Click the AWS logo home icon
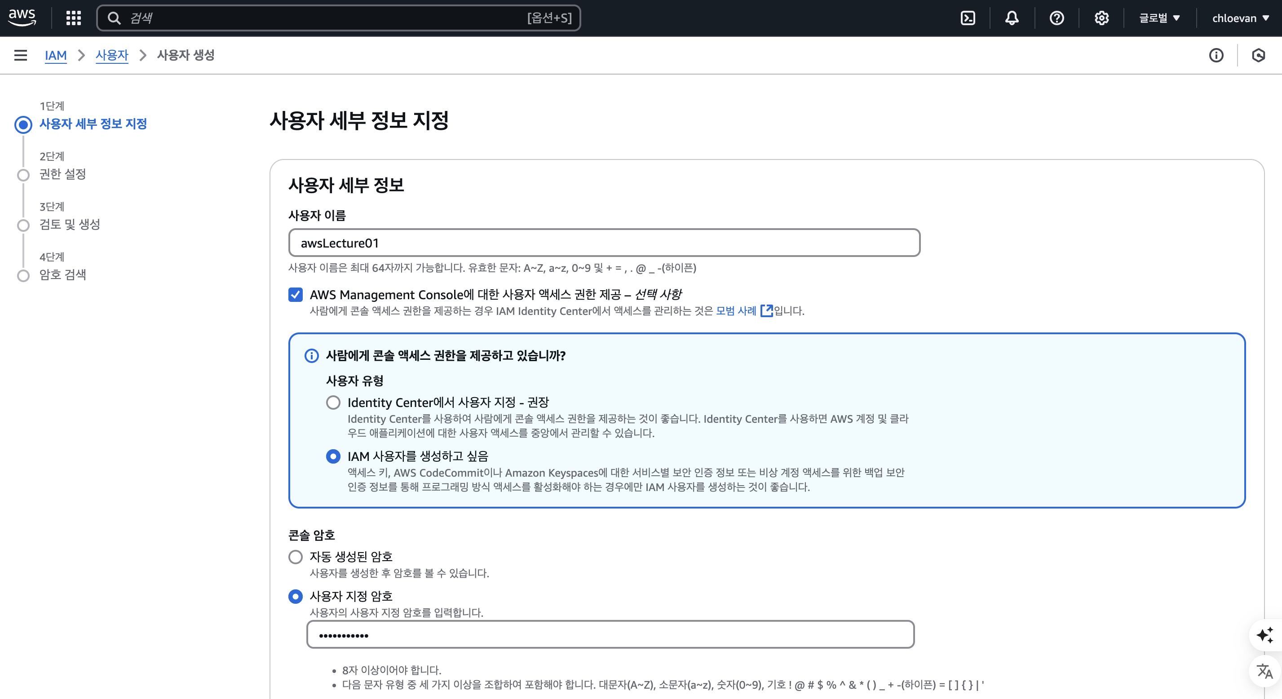1282x699 pixels. pos(22,18)
